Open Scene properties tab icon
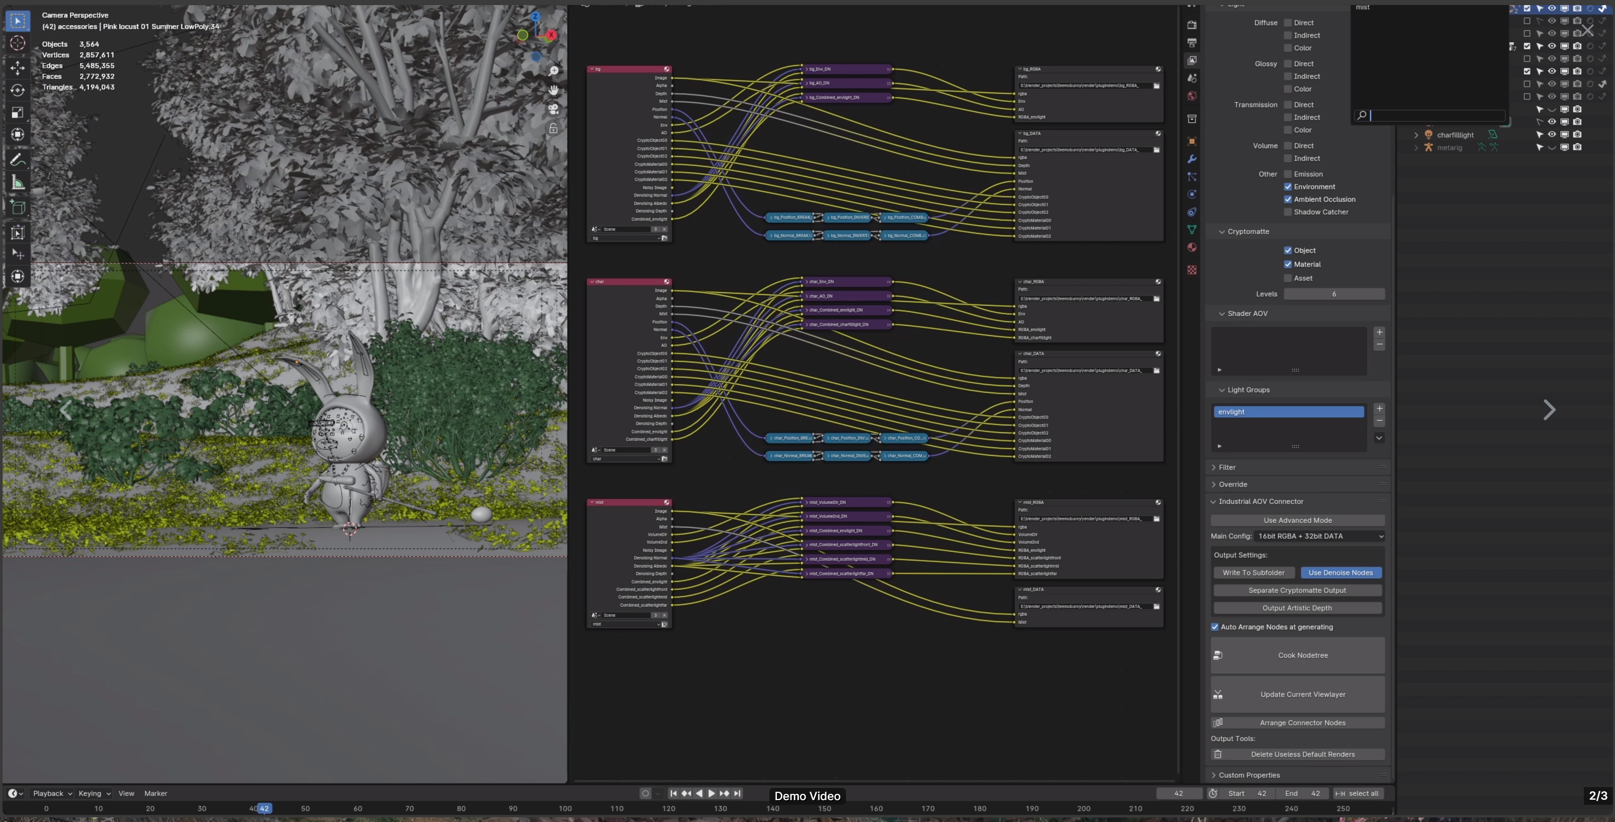Viewport: 1615px width, 822px height. tap(1192, 78)
